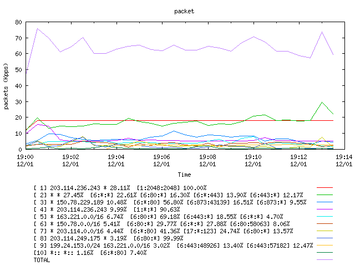Click the lavender legend line sample for TOTAL
Viewport: 355px width, 266px height.
pyautogui.click(x=324, y=260)
